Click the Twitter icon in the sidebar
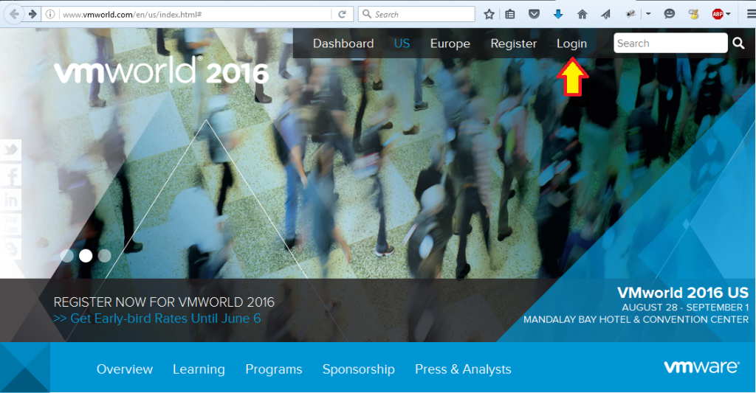756x393 pixels. click(x=10, y=150)
